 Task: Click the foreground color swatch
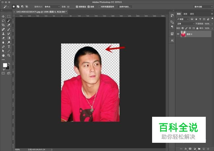tap(5, 65)
